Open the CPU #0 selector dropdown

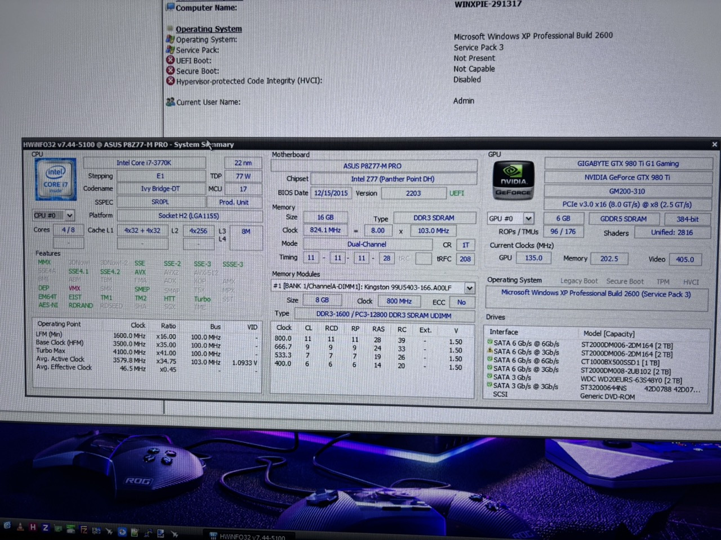(x=69, y=215)
